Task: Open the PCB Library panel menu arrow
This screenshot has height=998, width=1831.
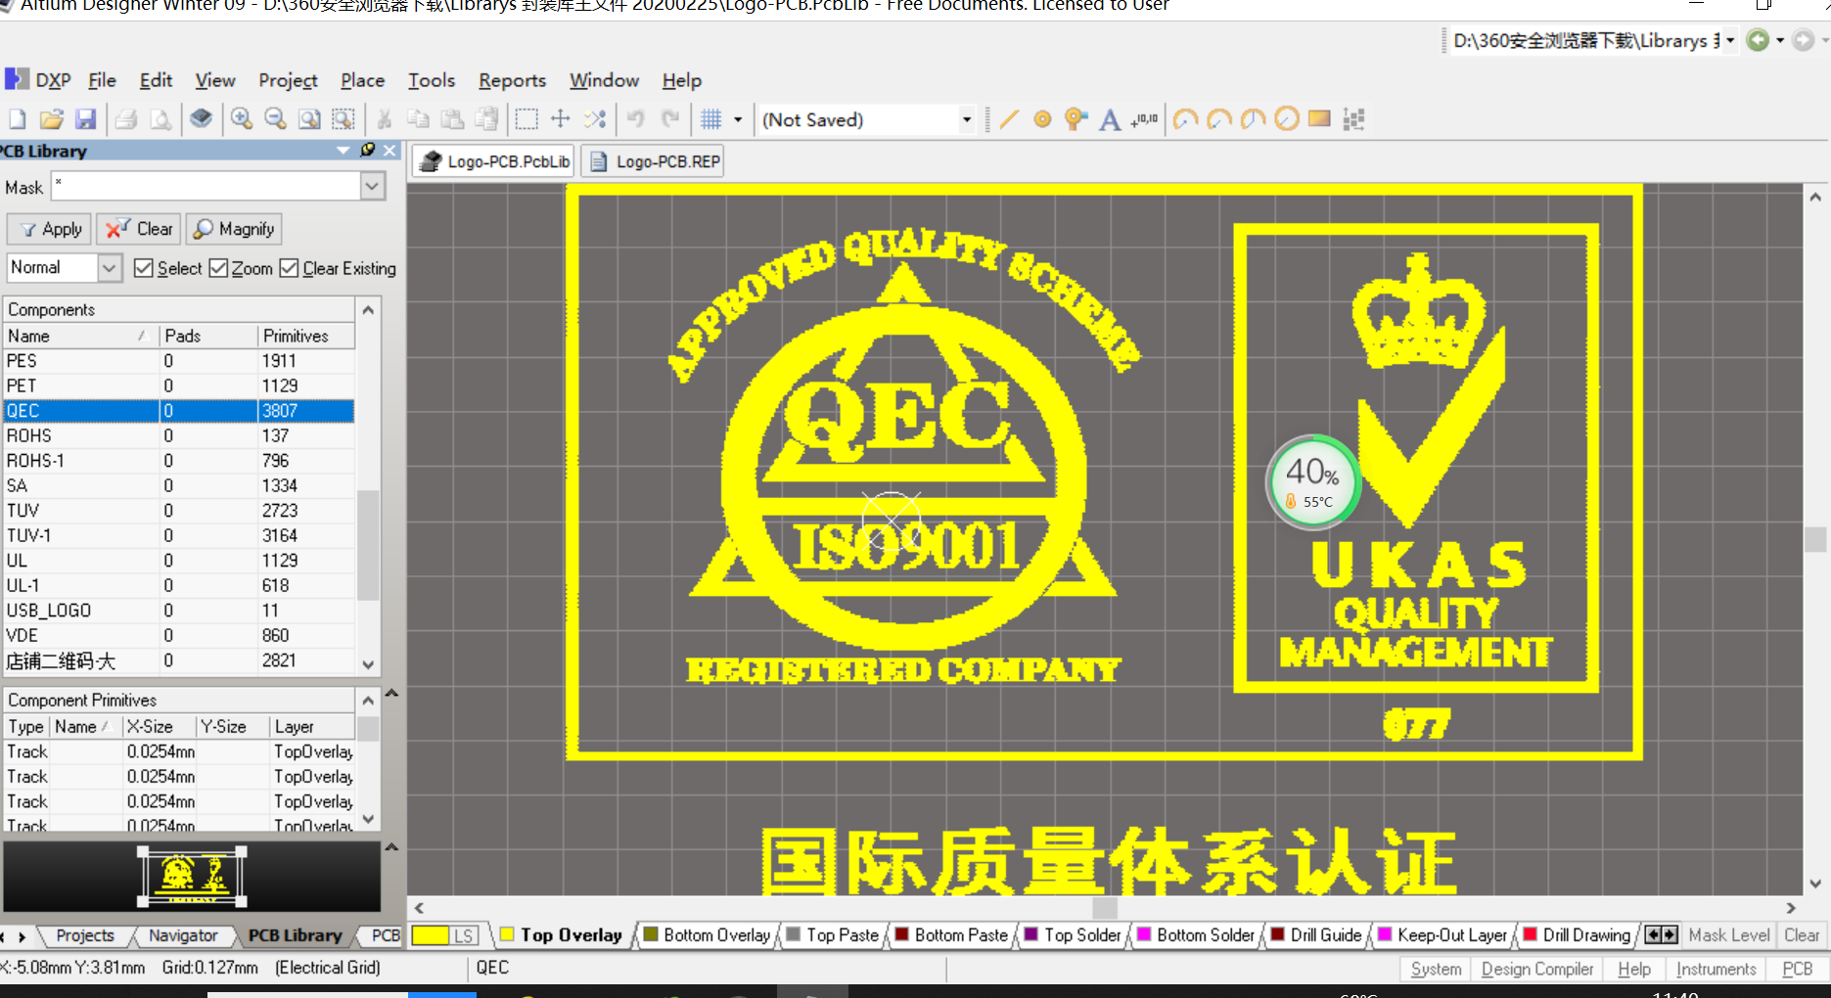Action: pyautogui.click(x=343, y=150)
